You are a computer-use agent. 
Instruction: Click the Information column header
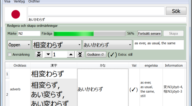click(174, 66)
